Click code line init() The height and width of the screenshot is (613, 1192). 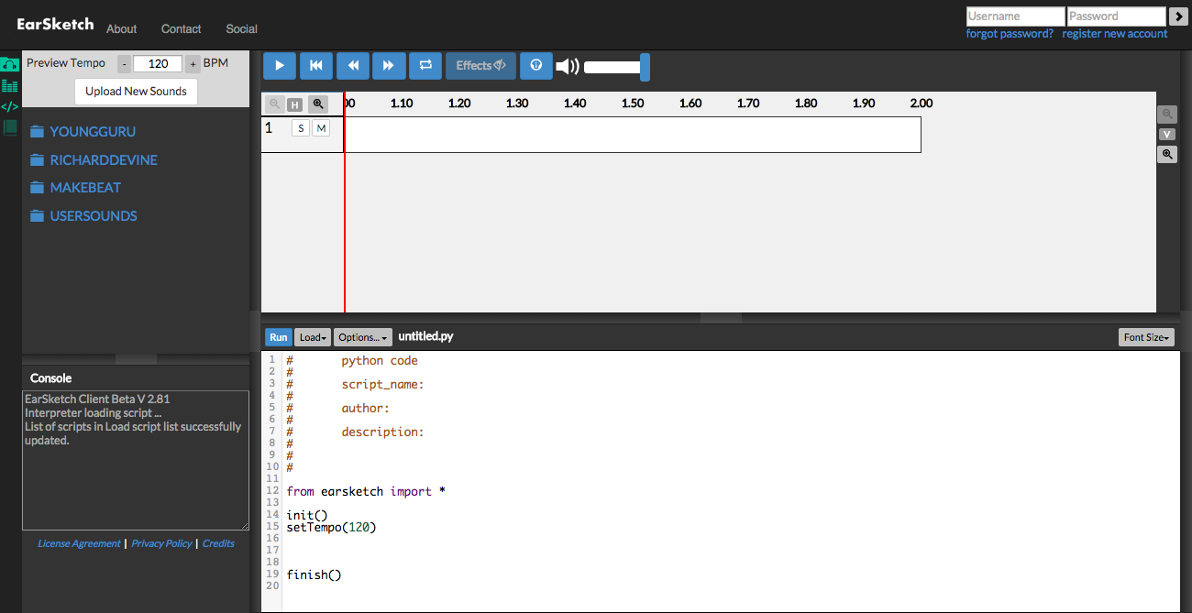[x=306, y=515]
